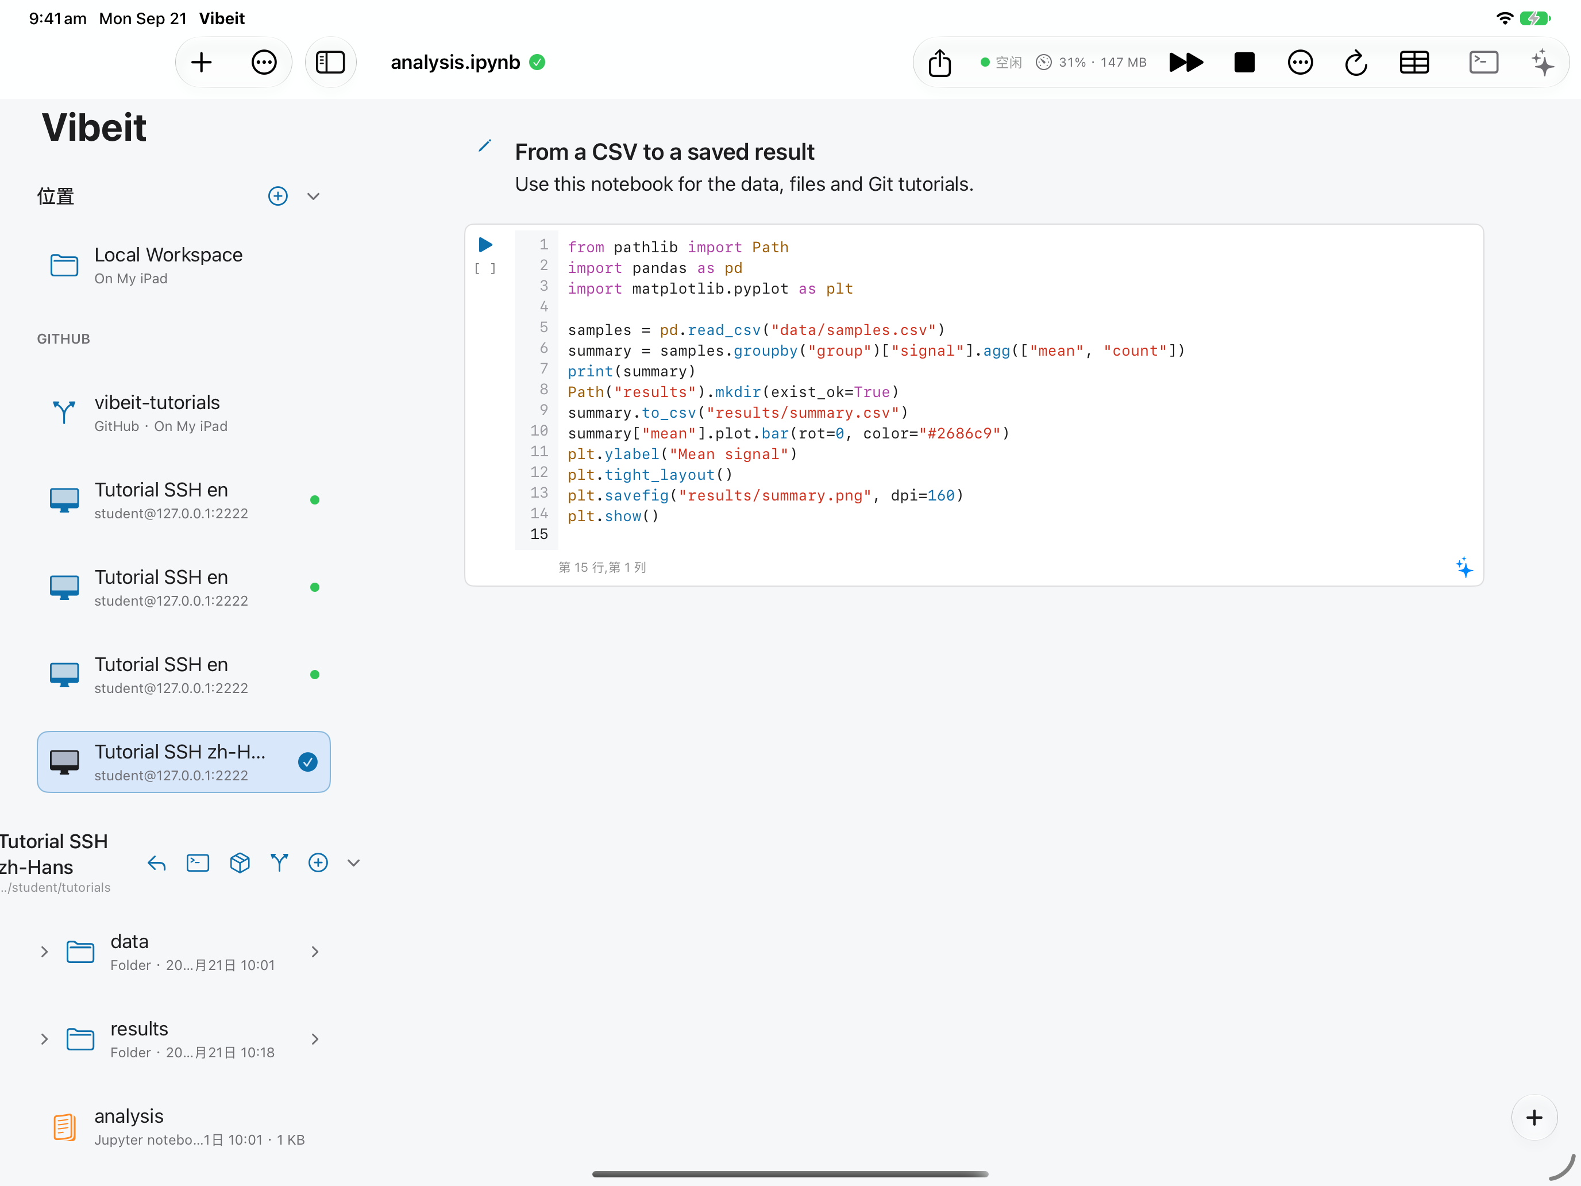Click the ../student/tutorials path label
1581x1186 pixels.
click(x=56, y=887)
